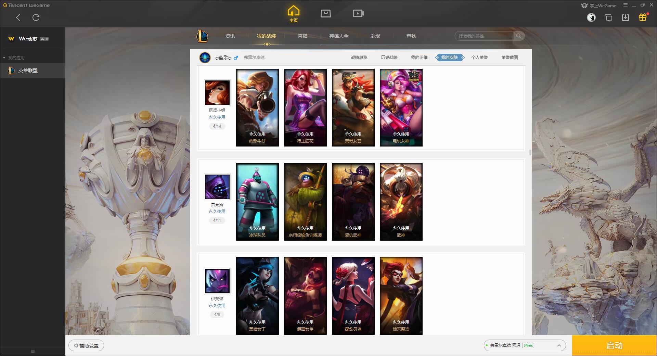Open the video live stream icon

click(x=358, y=13)
